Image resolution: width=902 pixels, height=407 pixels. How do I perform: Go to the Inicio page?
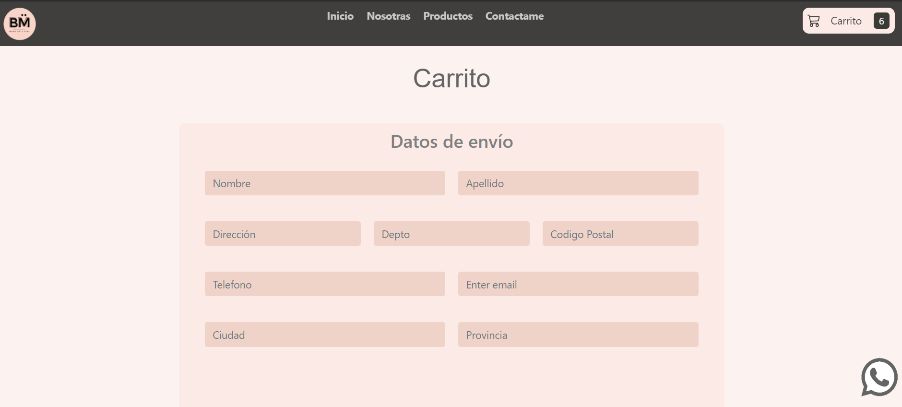coord(340,16)
